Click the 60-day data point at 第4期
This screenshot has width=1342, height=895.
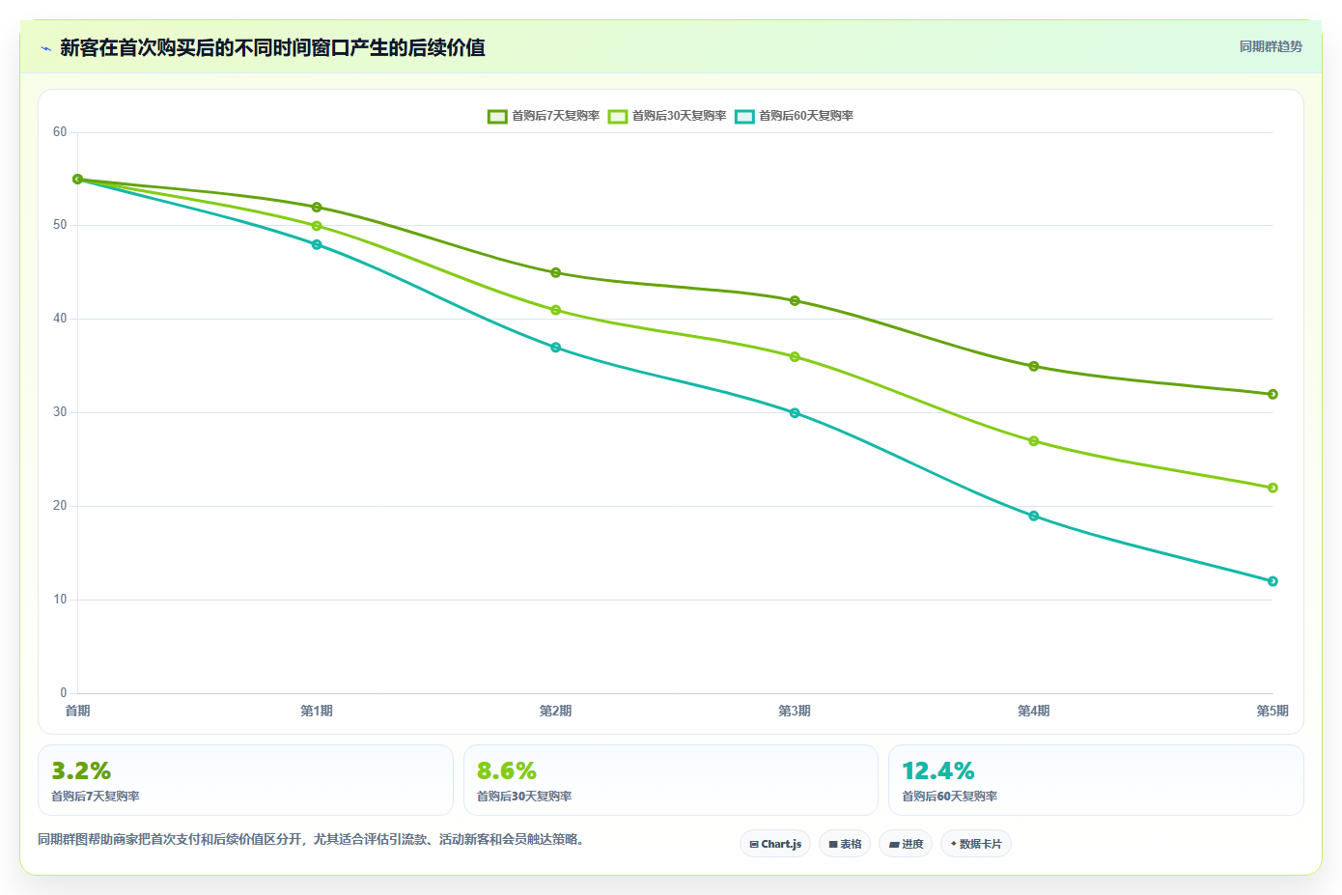click(1034, 516)
